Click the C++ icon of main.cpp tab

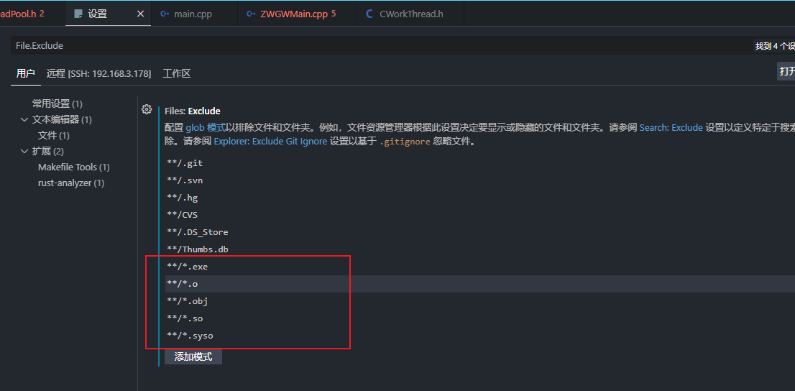point(165,14)
